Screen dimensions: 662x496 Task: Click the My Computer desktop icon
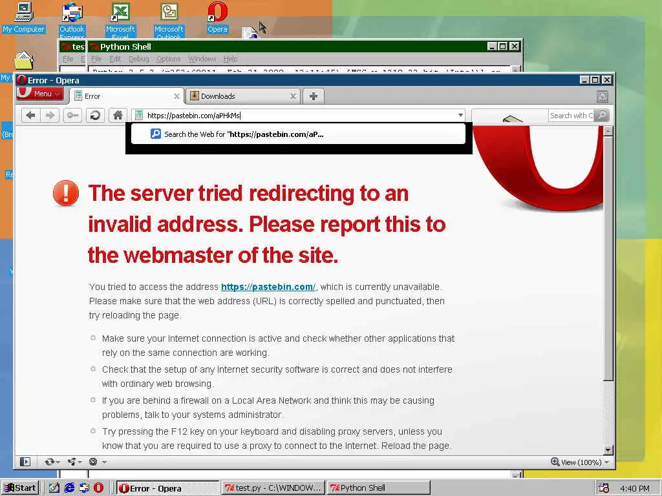tap(24, 17)
